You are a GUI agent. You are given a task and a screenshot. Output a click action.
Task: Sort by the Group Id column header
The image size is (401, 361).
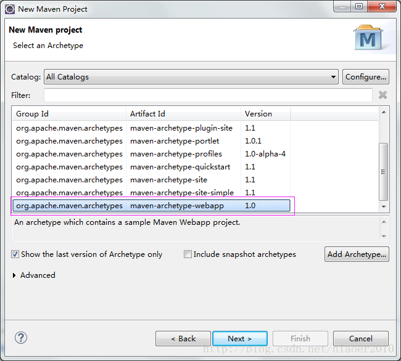(x=69, y=113)
